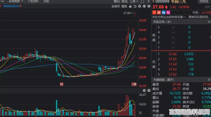The width and height of the screenshot is (211, 117).
Task: Click the 最高 value 37.66
Action: (177, 84)
